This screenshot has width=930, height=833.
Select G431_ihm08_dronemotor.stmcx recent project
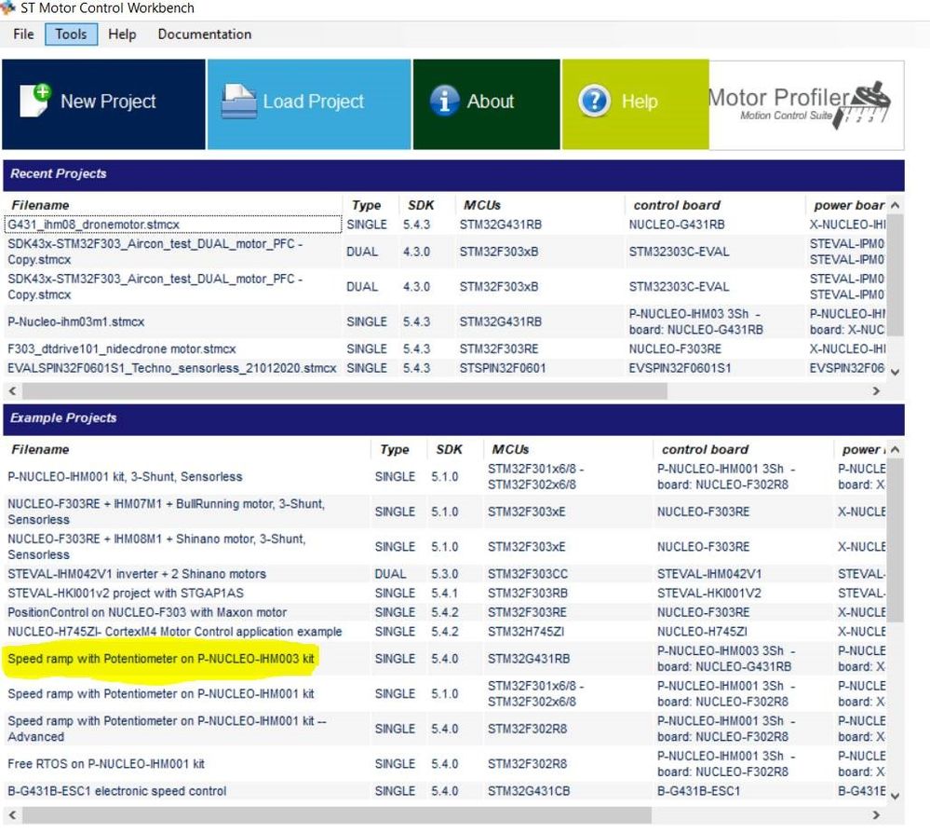pyautogui.click(x=173, y=225)
